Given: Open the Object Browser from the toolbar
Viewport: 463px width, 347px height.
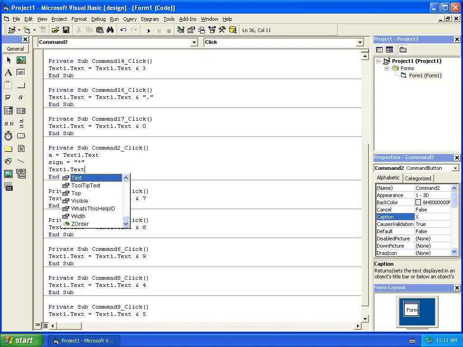Looking at the screenshot, I should [x=212, y=30].
